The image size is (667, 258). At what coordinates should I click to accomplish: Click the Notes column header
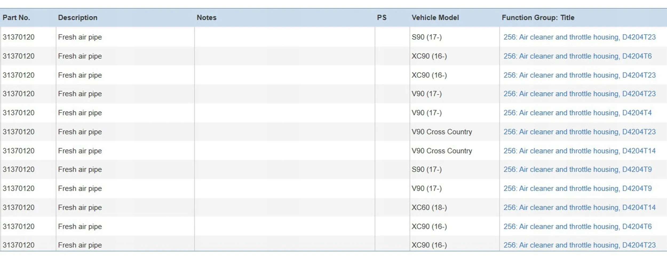207,18
